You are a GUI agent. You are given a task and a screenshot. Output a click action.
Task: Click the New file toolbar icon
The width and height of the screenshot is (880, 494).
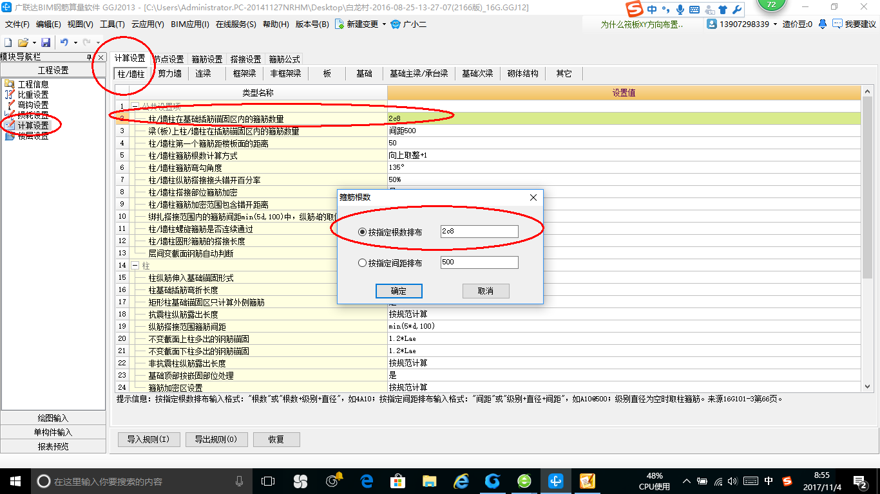click(x=8, y=42)
